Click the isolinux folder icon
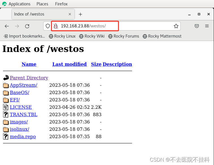Screen dimensions: 214x165 tap(6, 129)
